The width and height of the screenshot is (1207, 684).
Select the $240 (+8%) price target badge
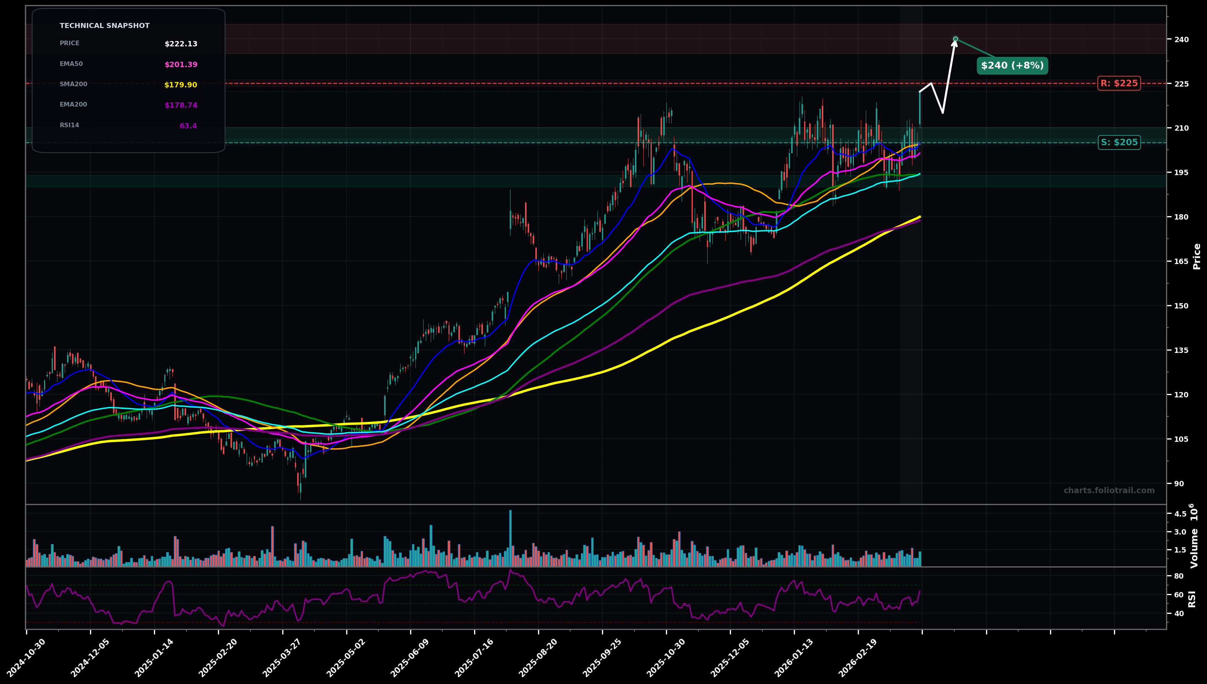point(1012,66)
